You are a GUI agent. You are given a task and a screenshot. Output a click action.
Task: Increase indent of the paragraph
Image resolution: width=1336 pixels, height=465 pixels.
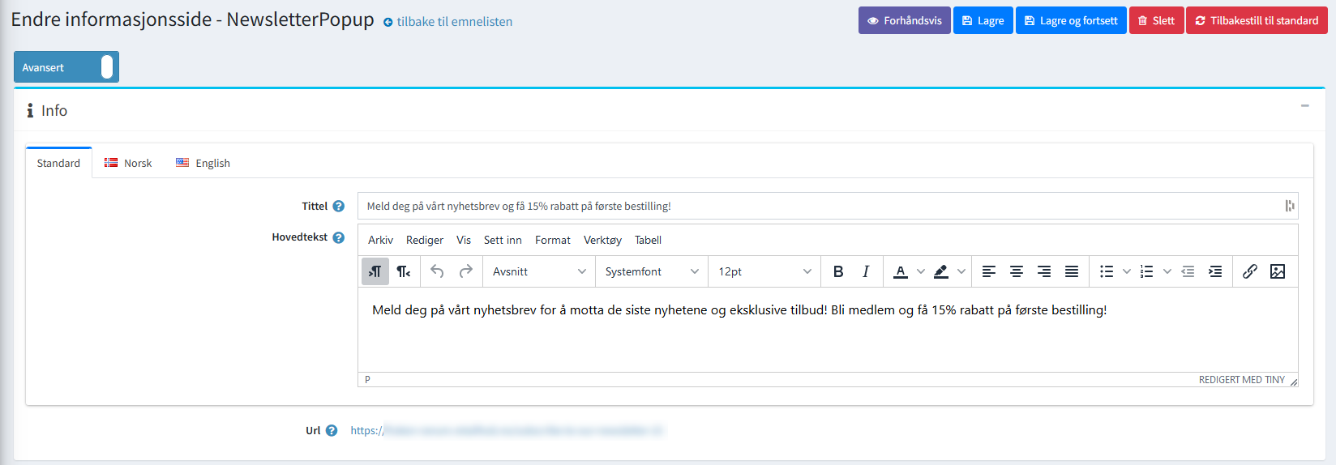1215,271
